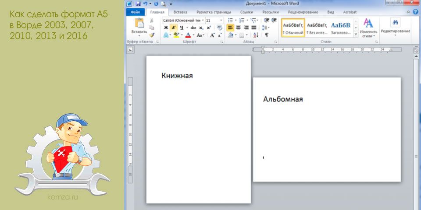Click in the Альбомная page text

pyautogui.click(x=283, y=99)
